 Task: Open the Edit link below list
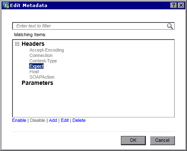(65, 120)
